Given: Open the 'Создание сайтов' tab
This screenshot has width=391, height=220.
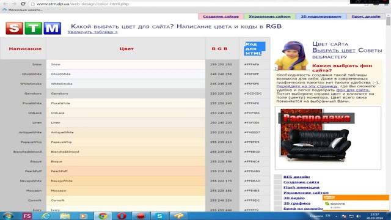Looking at the screenshot, I should coord(221,16).
